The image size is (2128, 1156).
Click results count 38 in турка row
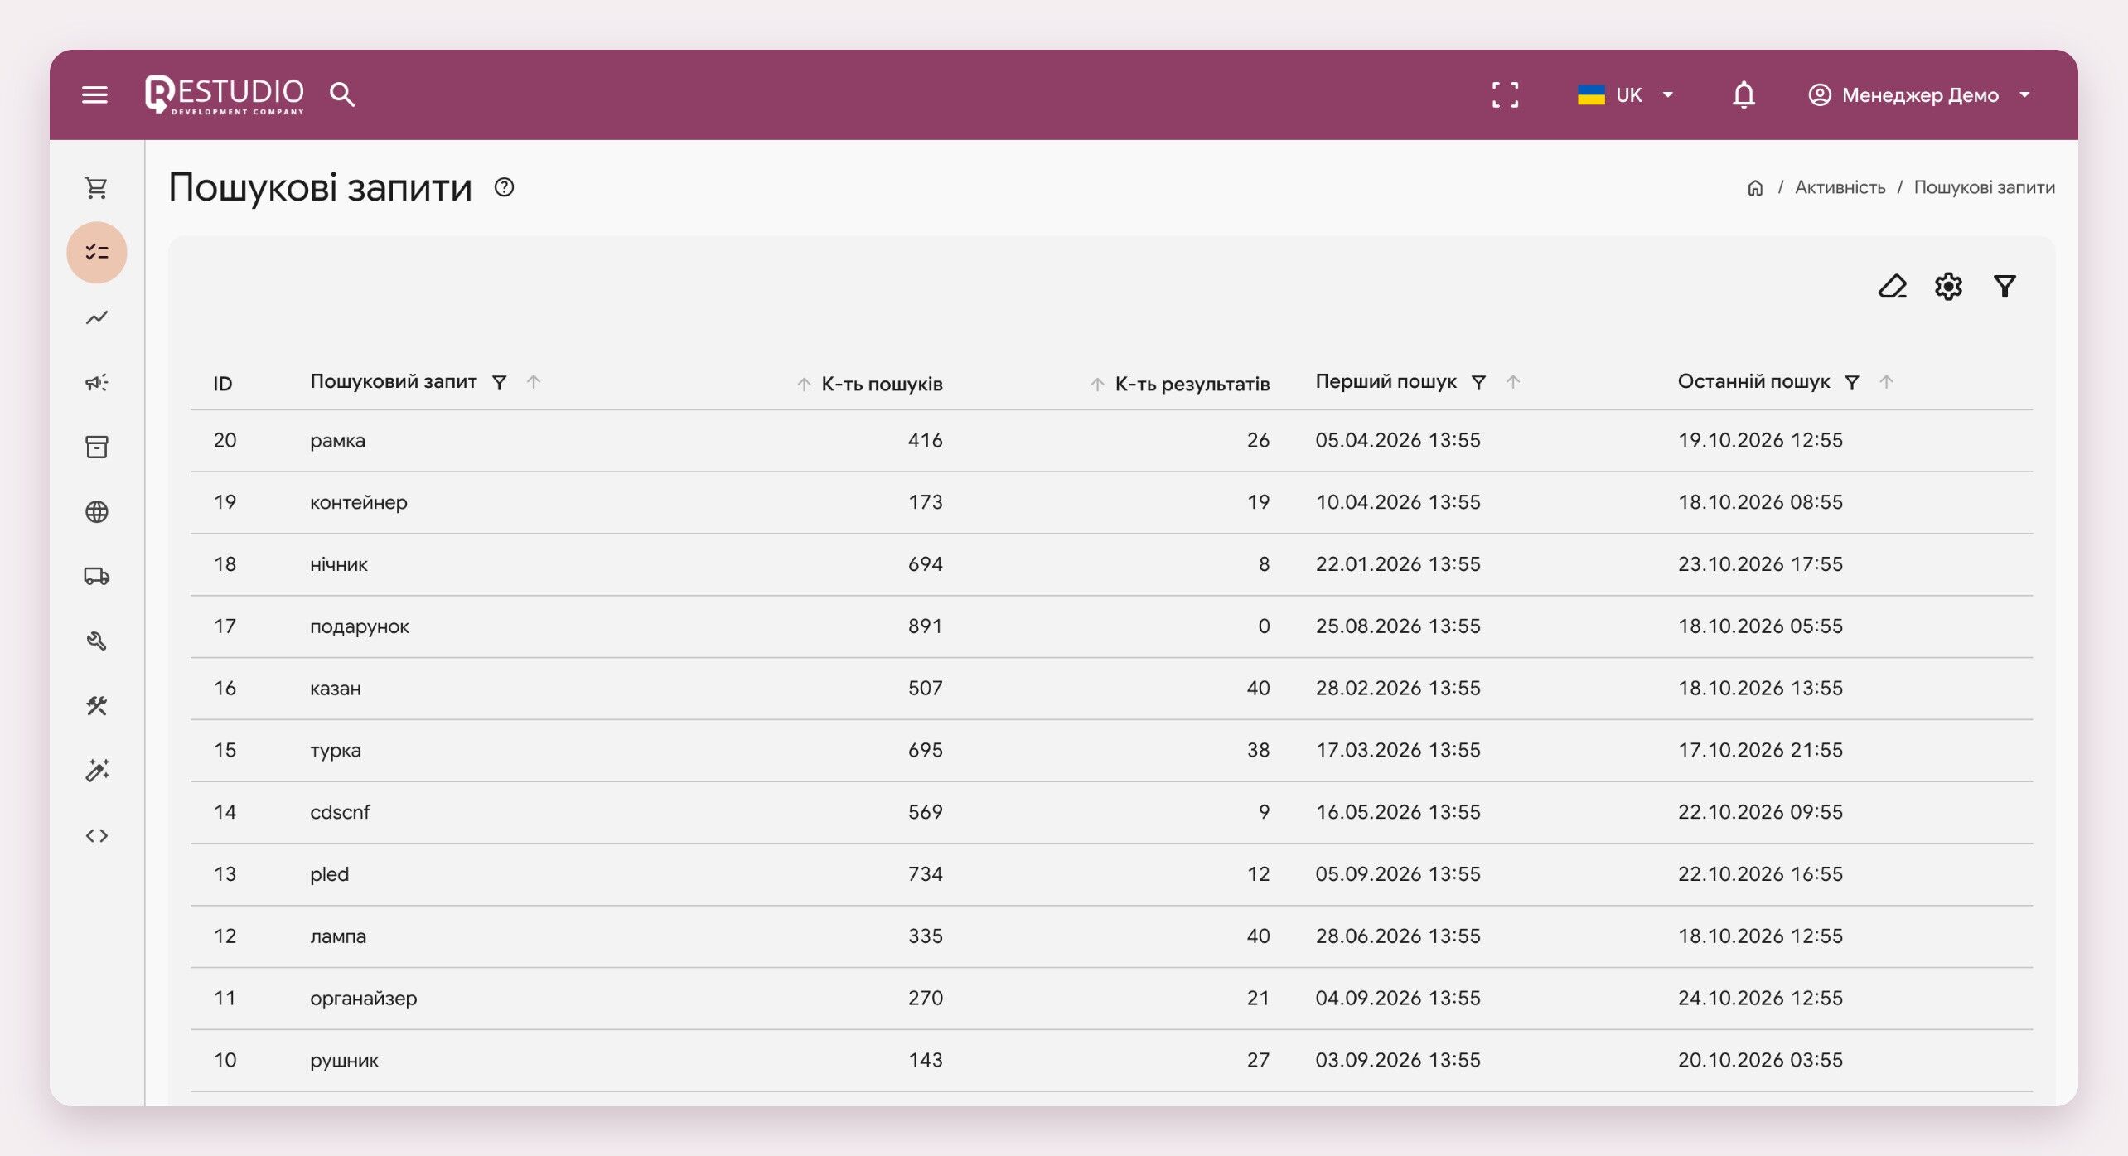point(1258,750)
